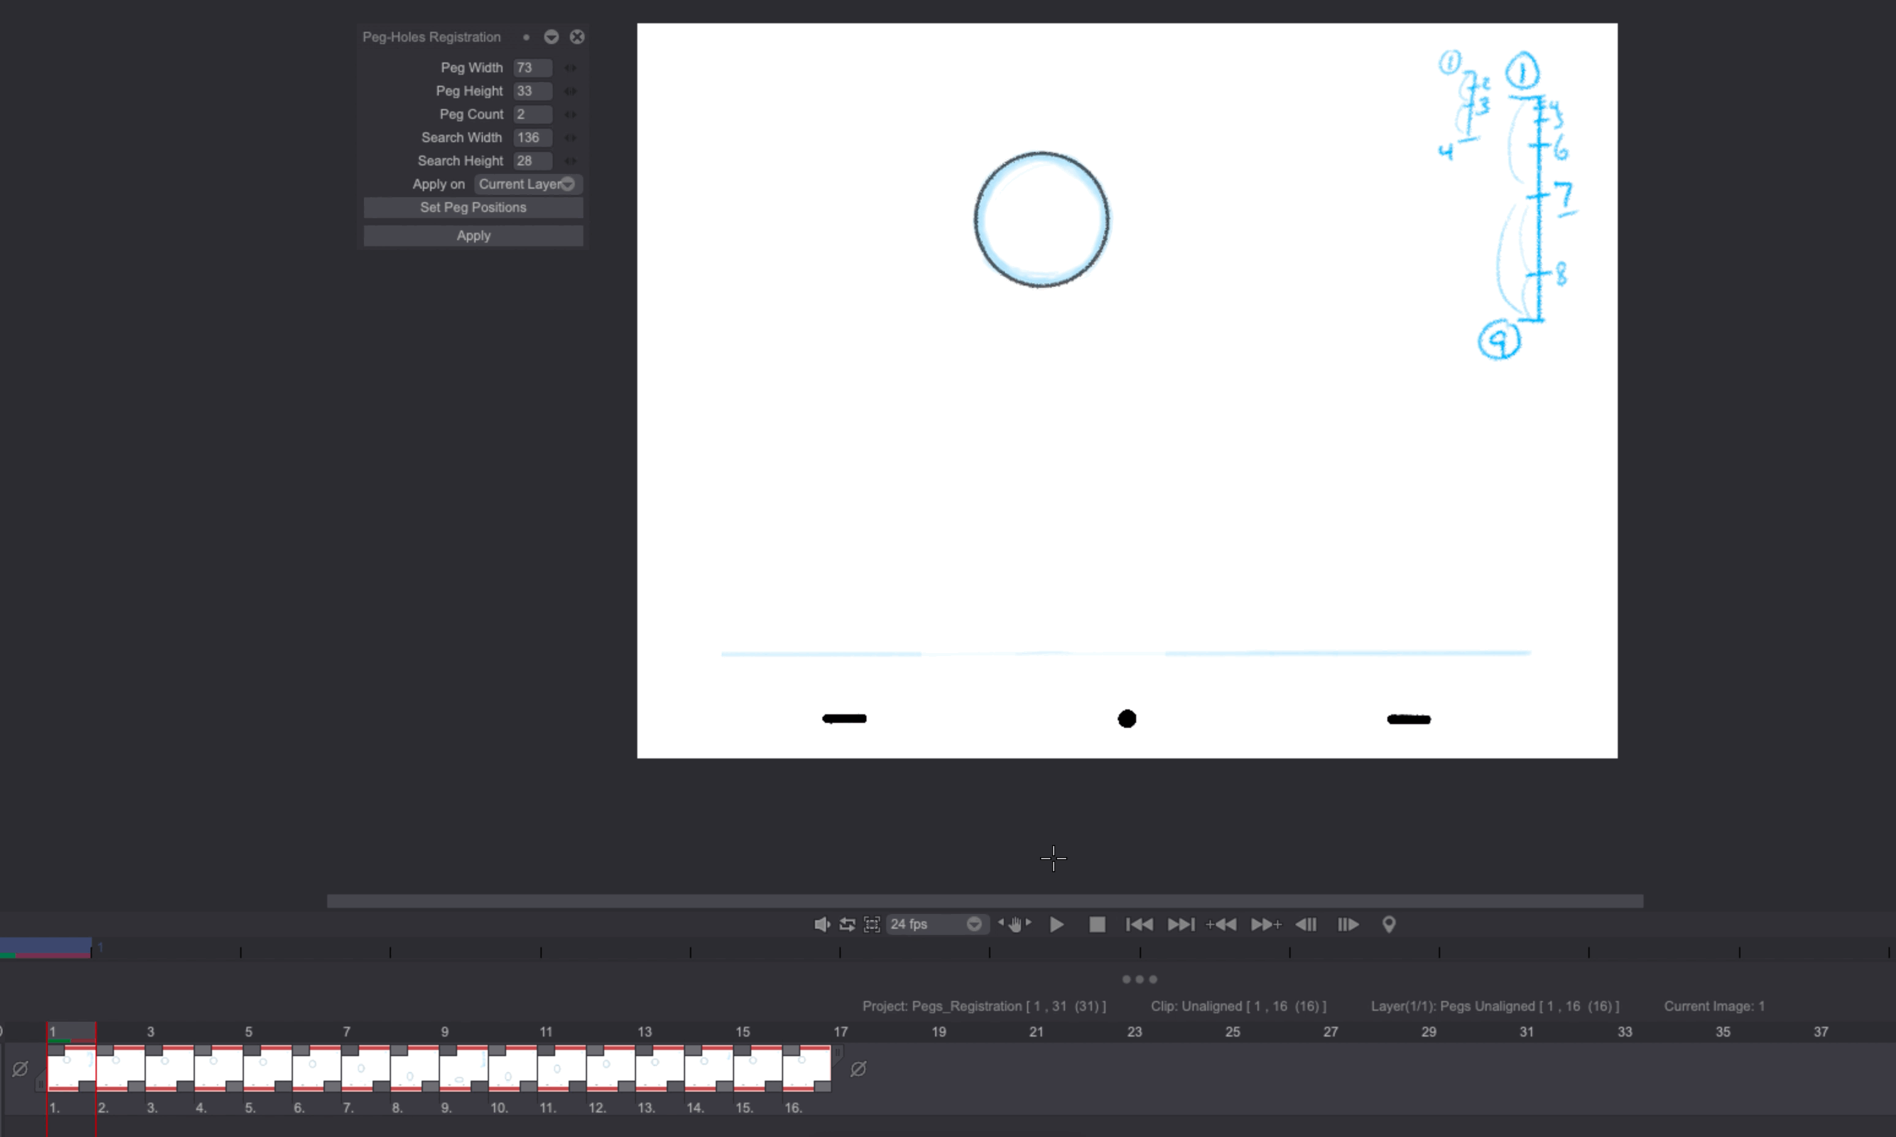
Task: Toggle loop playback mode
Action: (847, 924)
